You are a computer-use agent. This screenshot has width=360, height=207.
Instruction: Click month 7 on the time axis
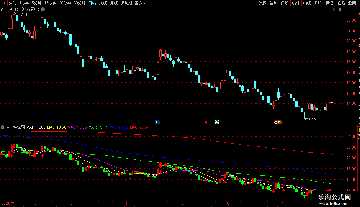tap(282, 203)
